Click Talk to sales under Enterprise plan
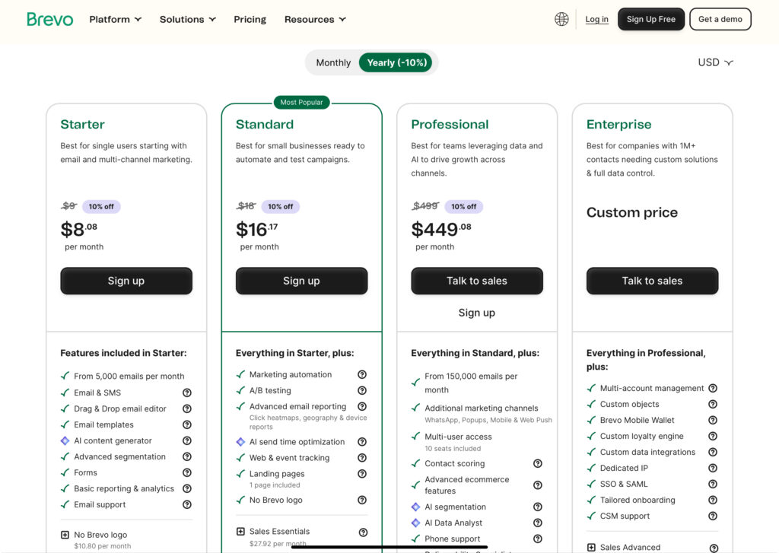Viewport: 779px width, 553px height. click(x=652, y=281)
